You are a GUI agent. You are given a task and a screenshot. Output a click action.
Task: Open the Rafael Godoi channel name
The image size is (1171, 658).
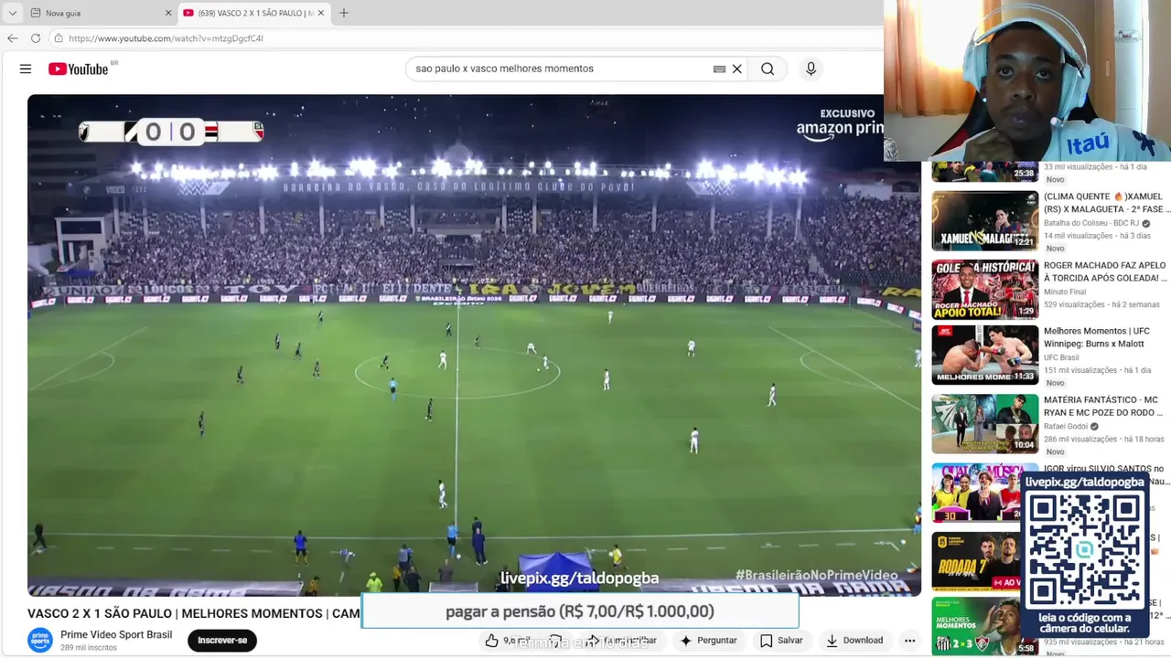[x=1066, y=427]
